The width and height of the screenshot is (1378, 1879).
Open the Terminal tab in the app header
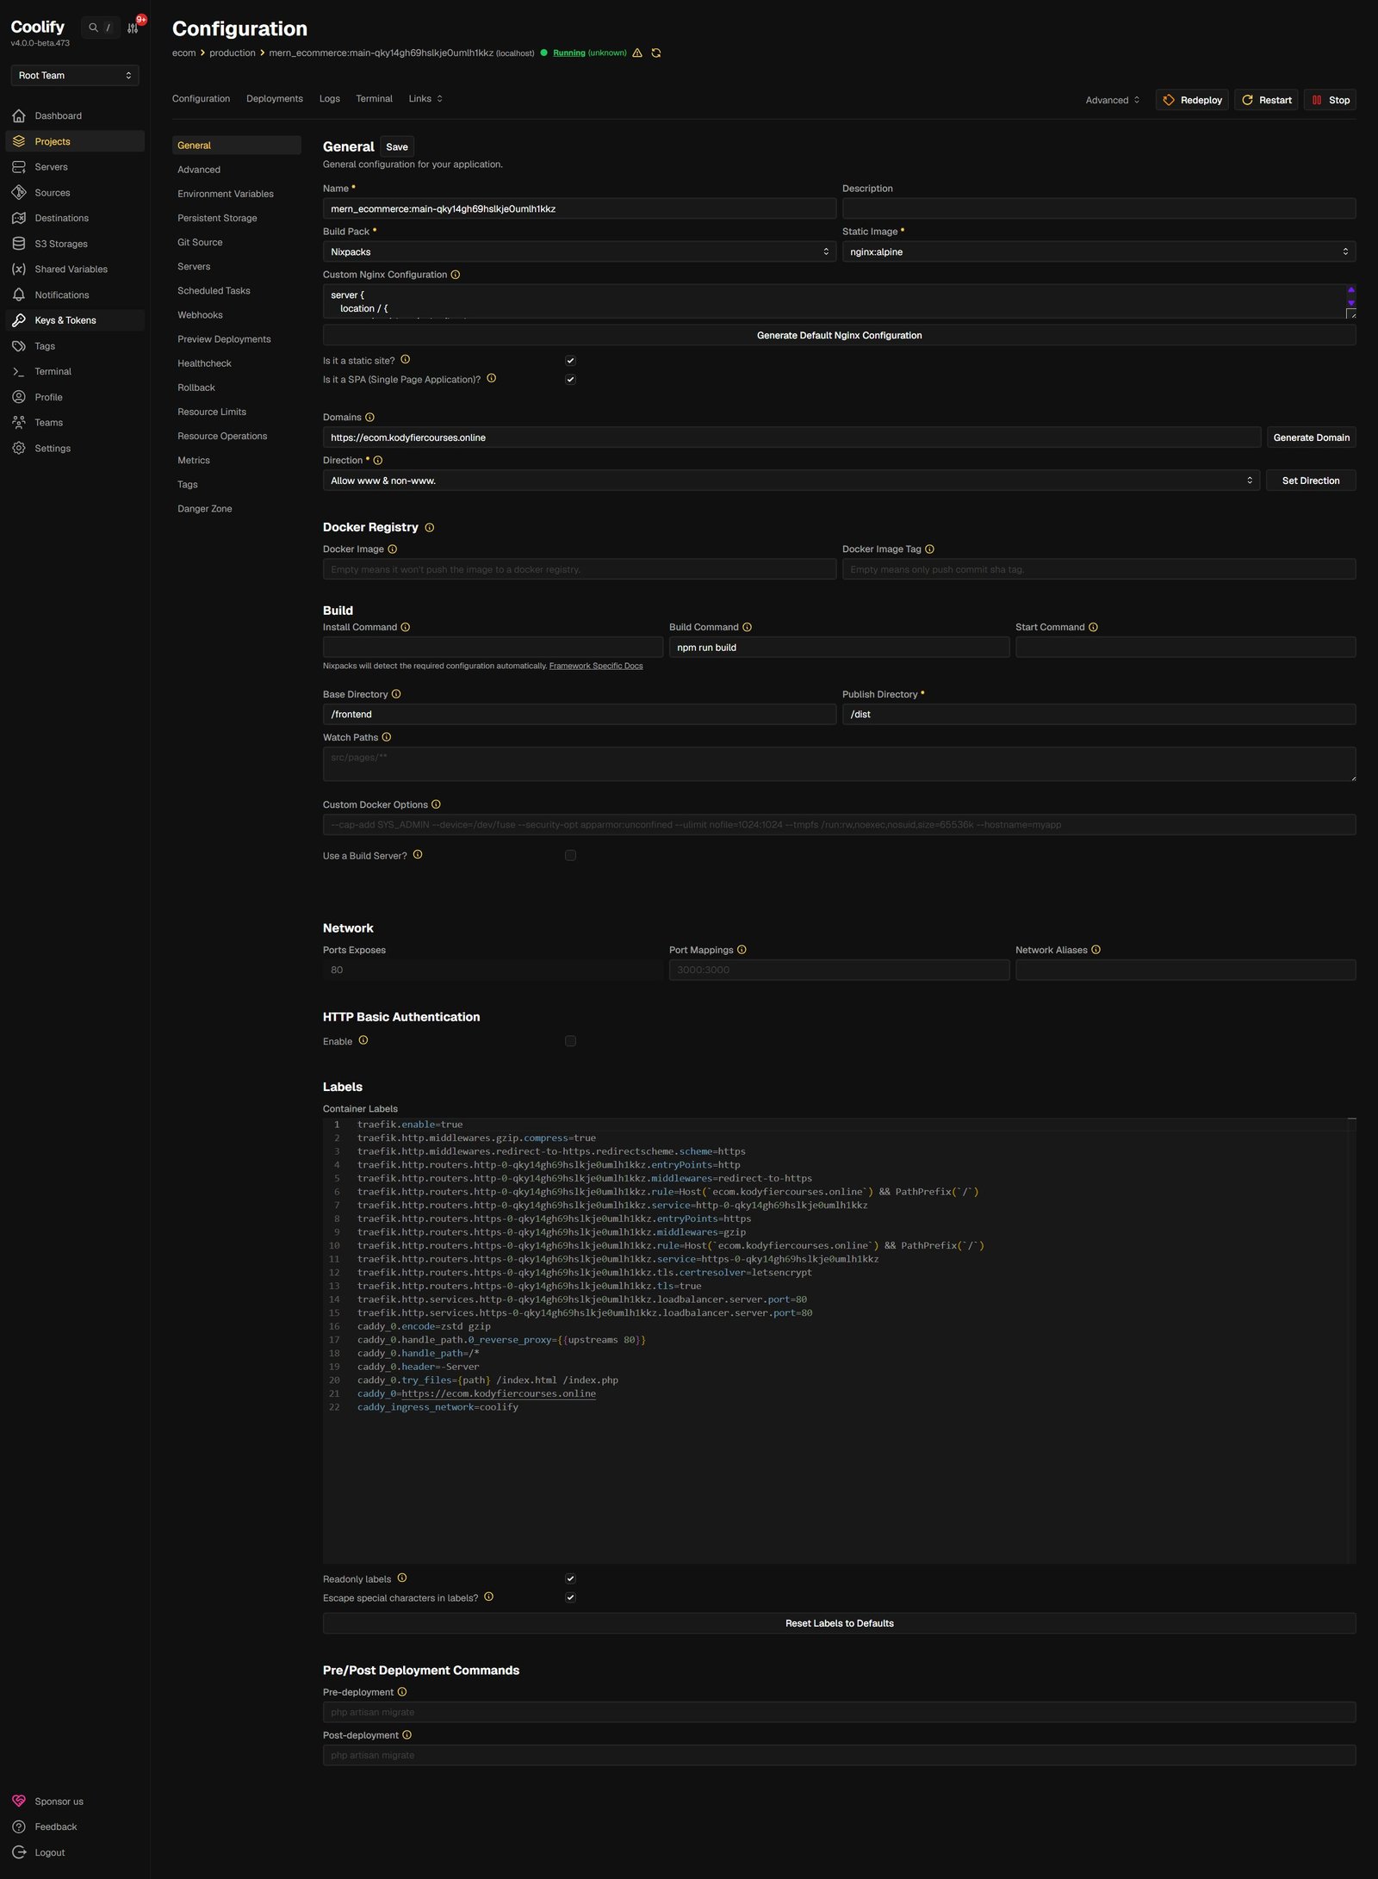point(374,99)
